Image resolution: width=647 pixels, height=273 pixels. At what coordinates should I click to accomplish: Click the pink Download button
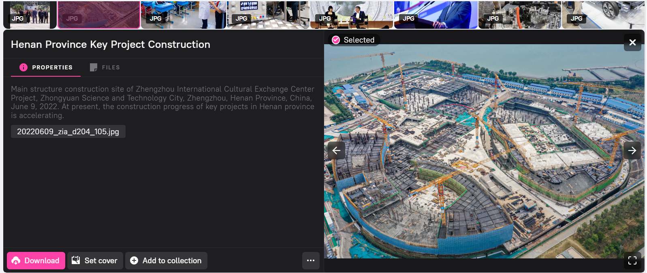tap(36, 260)
